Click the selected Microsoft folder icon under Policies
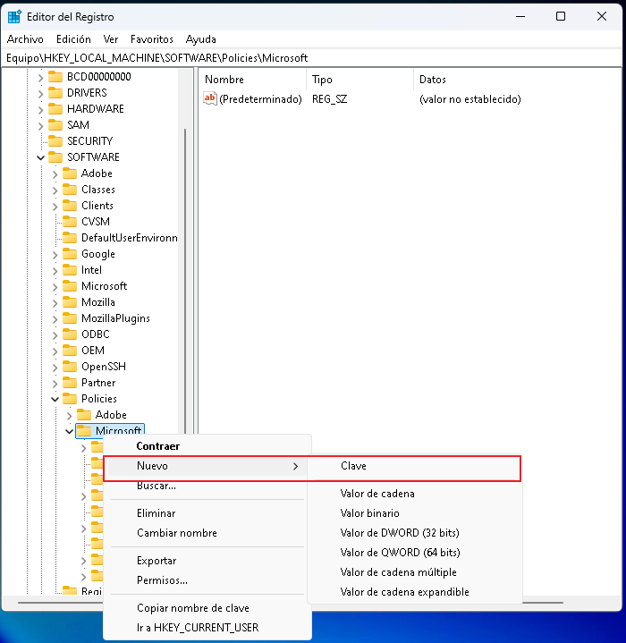626x643 pixels. click(x=84, y=430)
